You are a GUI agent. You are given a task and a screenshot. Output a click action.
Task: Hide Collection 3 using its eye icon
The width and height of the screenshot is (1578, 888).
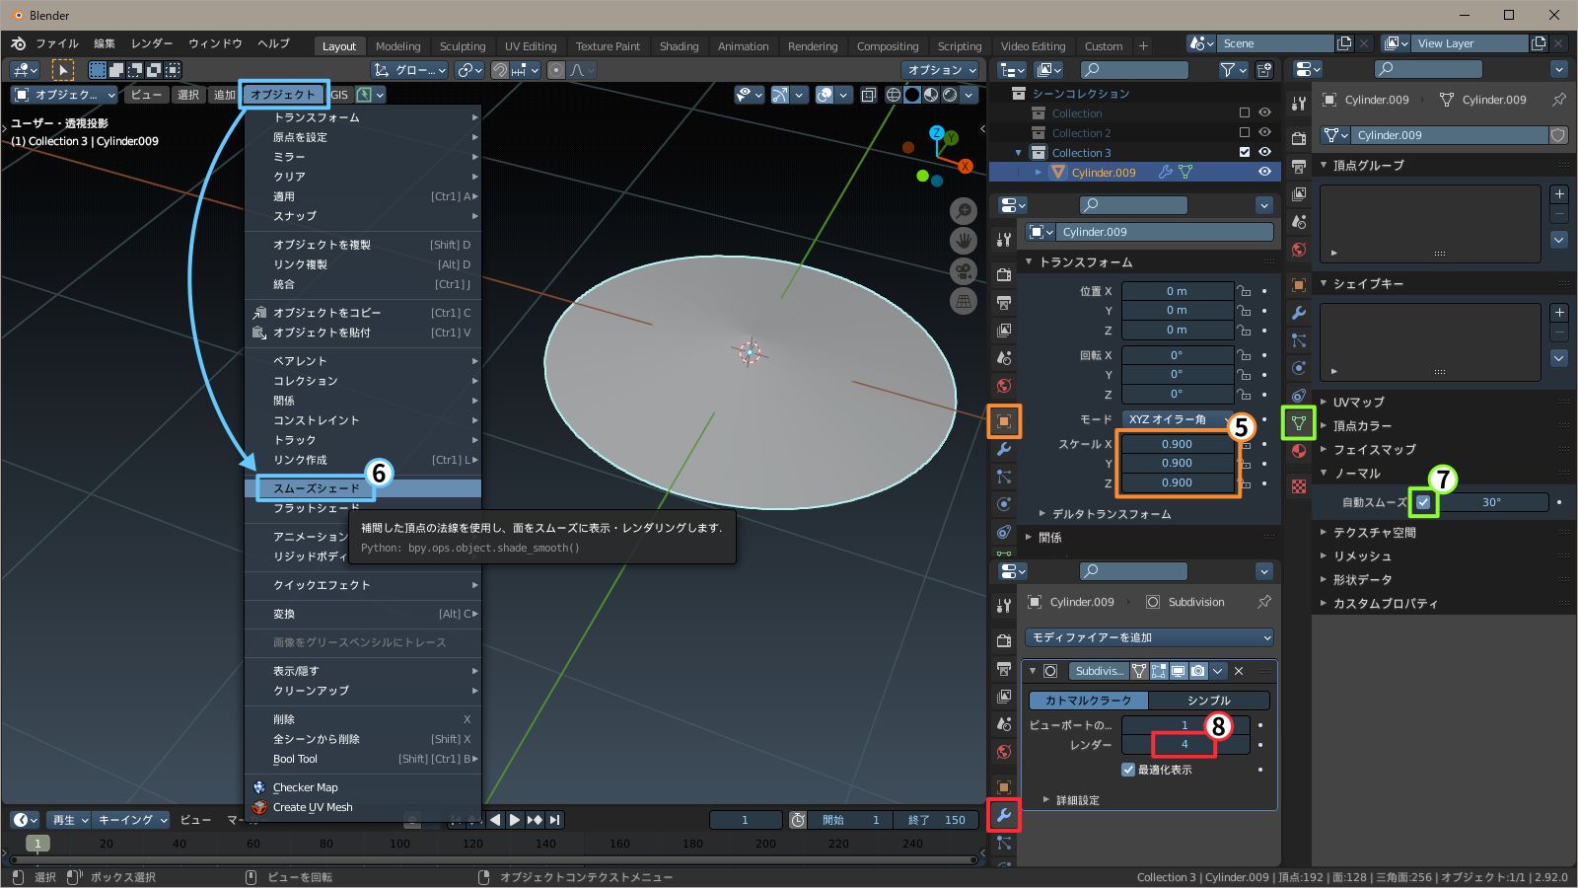(1264, 152)
